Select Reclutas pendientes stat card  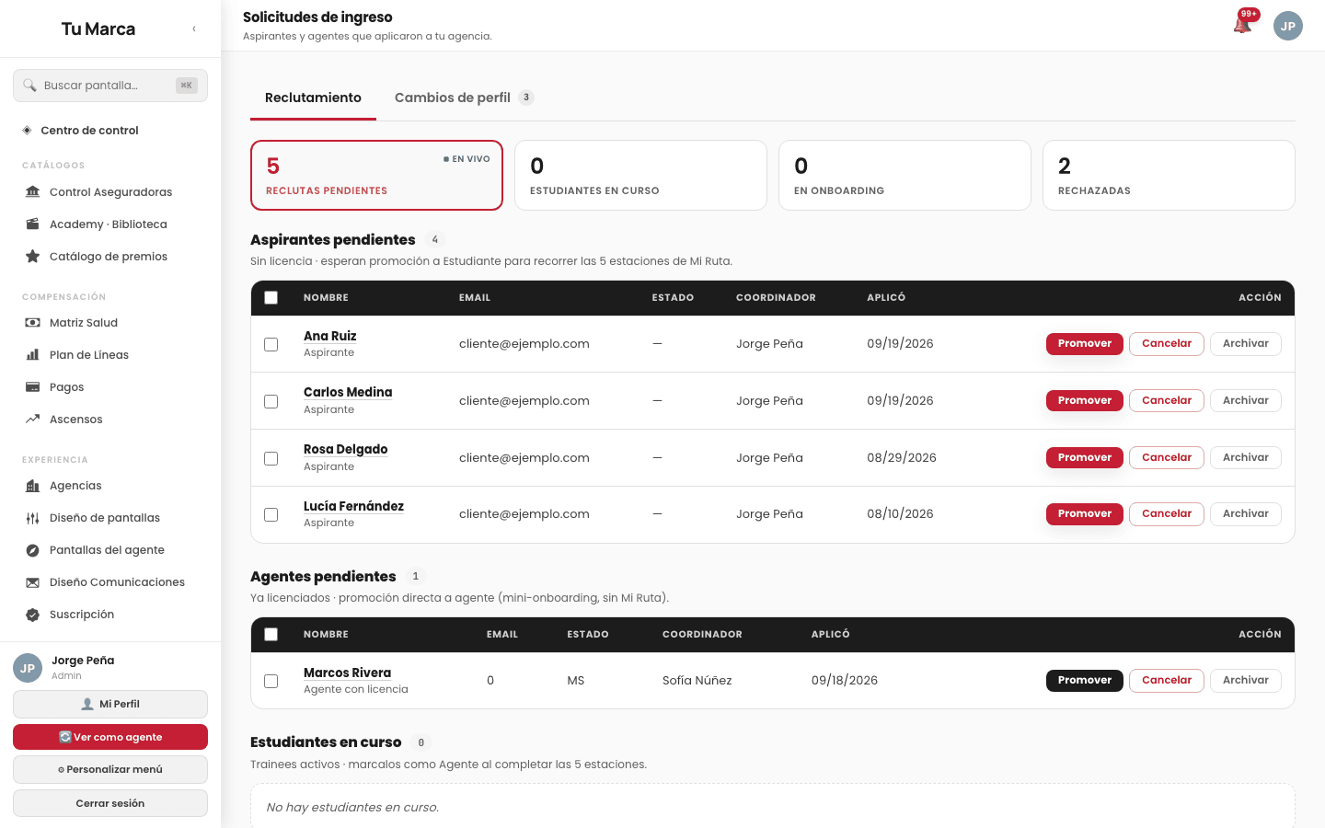(x=376, y=175)
